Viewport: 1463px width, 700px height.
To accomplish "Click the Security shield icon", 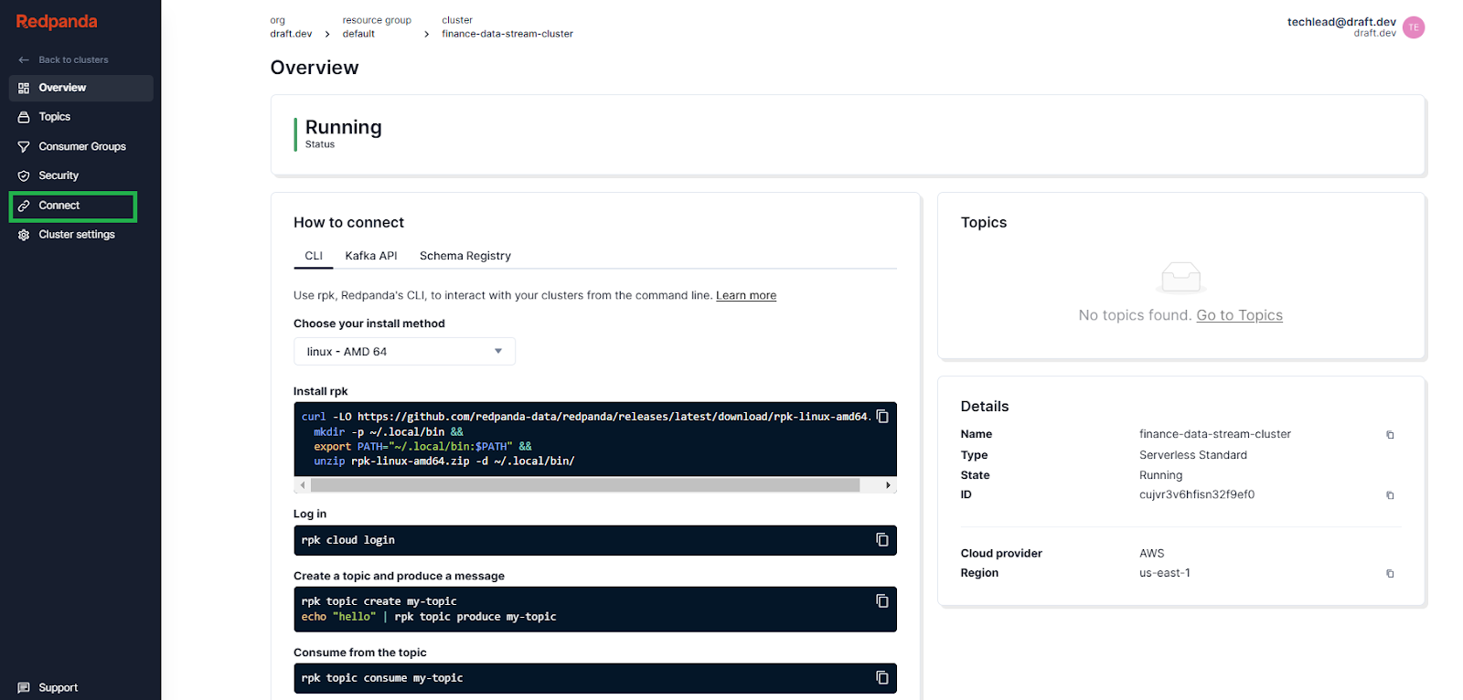I will (x=24, y=175).
